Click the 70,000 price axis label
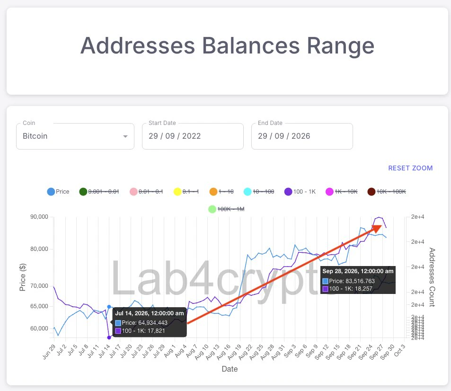 pyautogui.click(x=39, y=286)
